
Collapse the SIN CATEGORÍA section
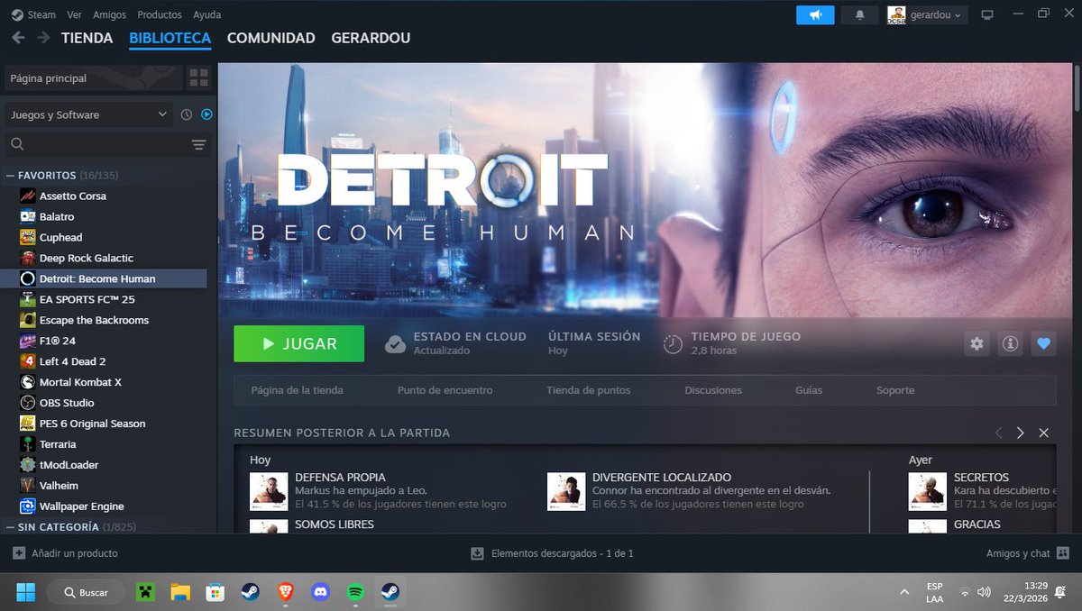click(x=10, y=526)
